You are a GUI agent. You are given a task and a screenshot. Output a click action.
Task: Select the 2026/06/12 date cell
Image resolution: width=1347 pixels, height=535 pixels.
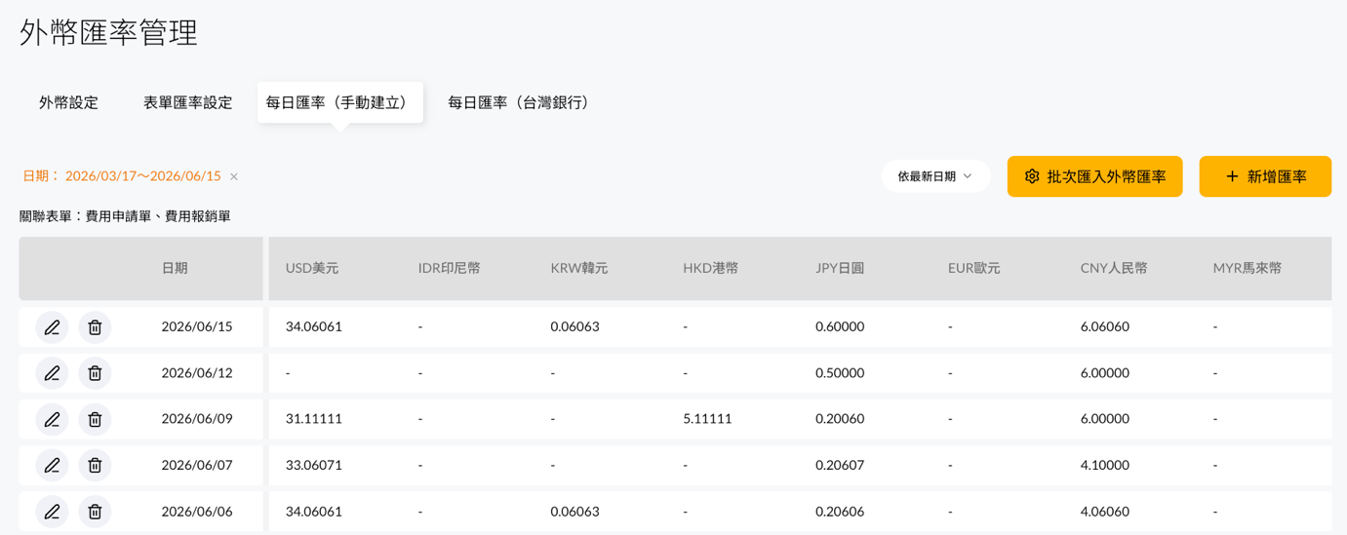click(197, 373)
